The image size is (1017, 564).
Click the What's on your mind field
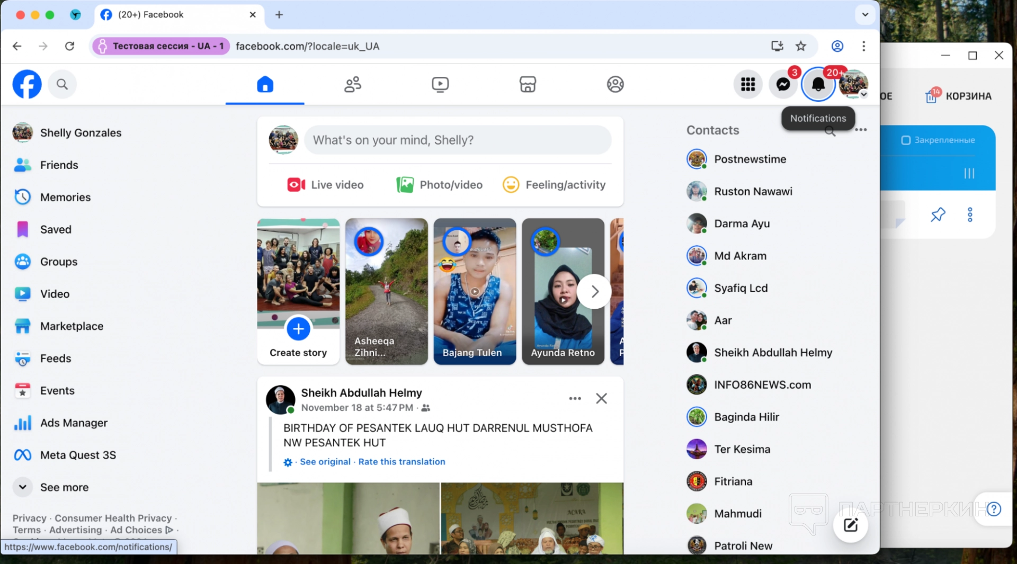coord(458,140)
